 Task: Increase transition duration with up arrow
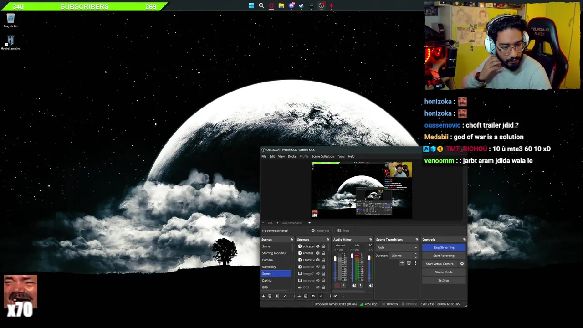415,254
